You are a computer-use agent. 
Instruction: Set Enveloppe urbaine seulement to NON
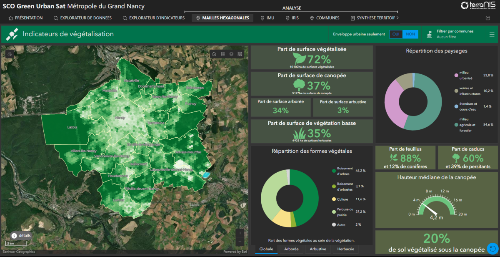[x=410, y=34]
